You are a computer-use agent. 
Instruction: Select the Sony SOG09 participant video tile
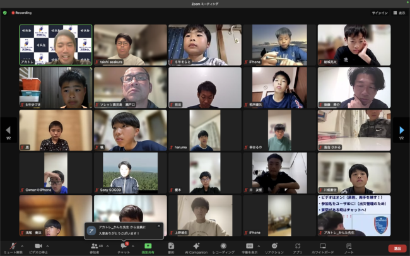tap(130, 173)
